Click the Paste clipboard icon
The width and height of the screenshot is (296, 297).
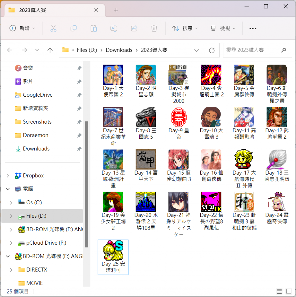click(x=94, y=28)
